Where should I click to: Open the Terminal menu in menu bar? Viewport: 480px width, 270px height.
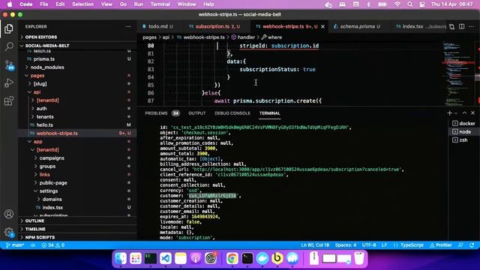160,4
